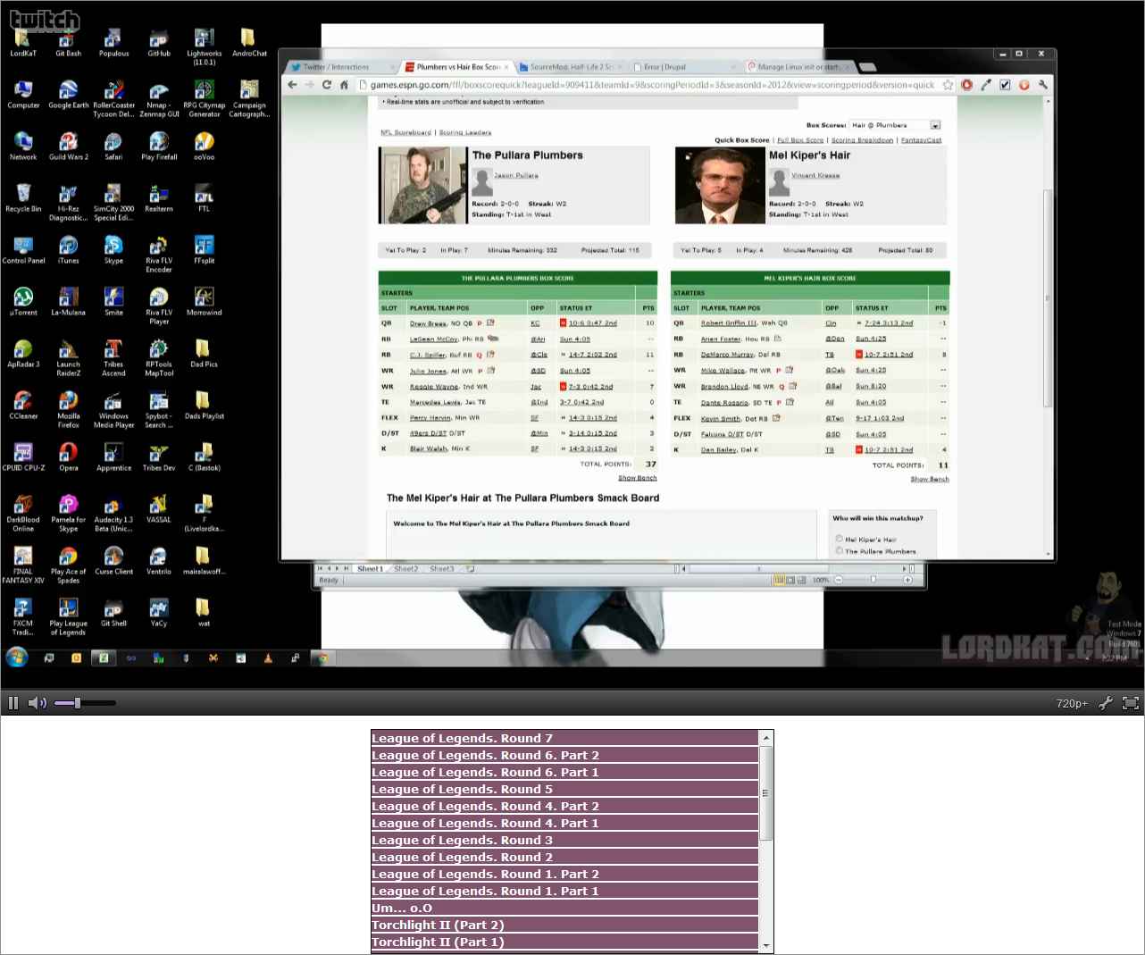
Task: Mute the video player volume
Action: tap(37, 703)
